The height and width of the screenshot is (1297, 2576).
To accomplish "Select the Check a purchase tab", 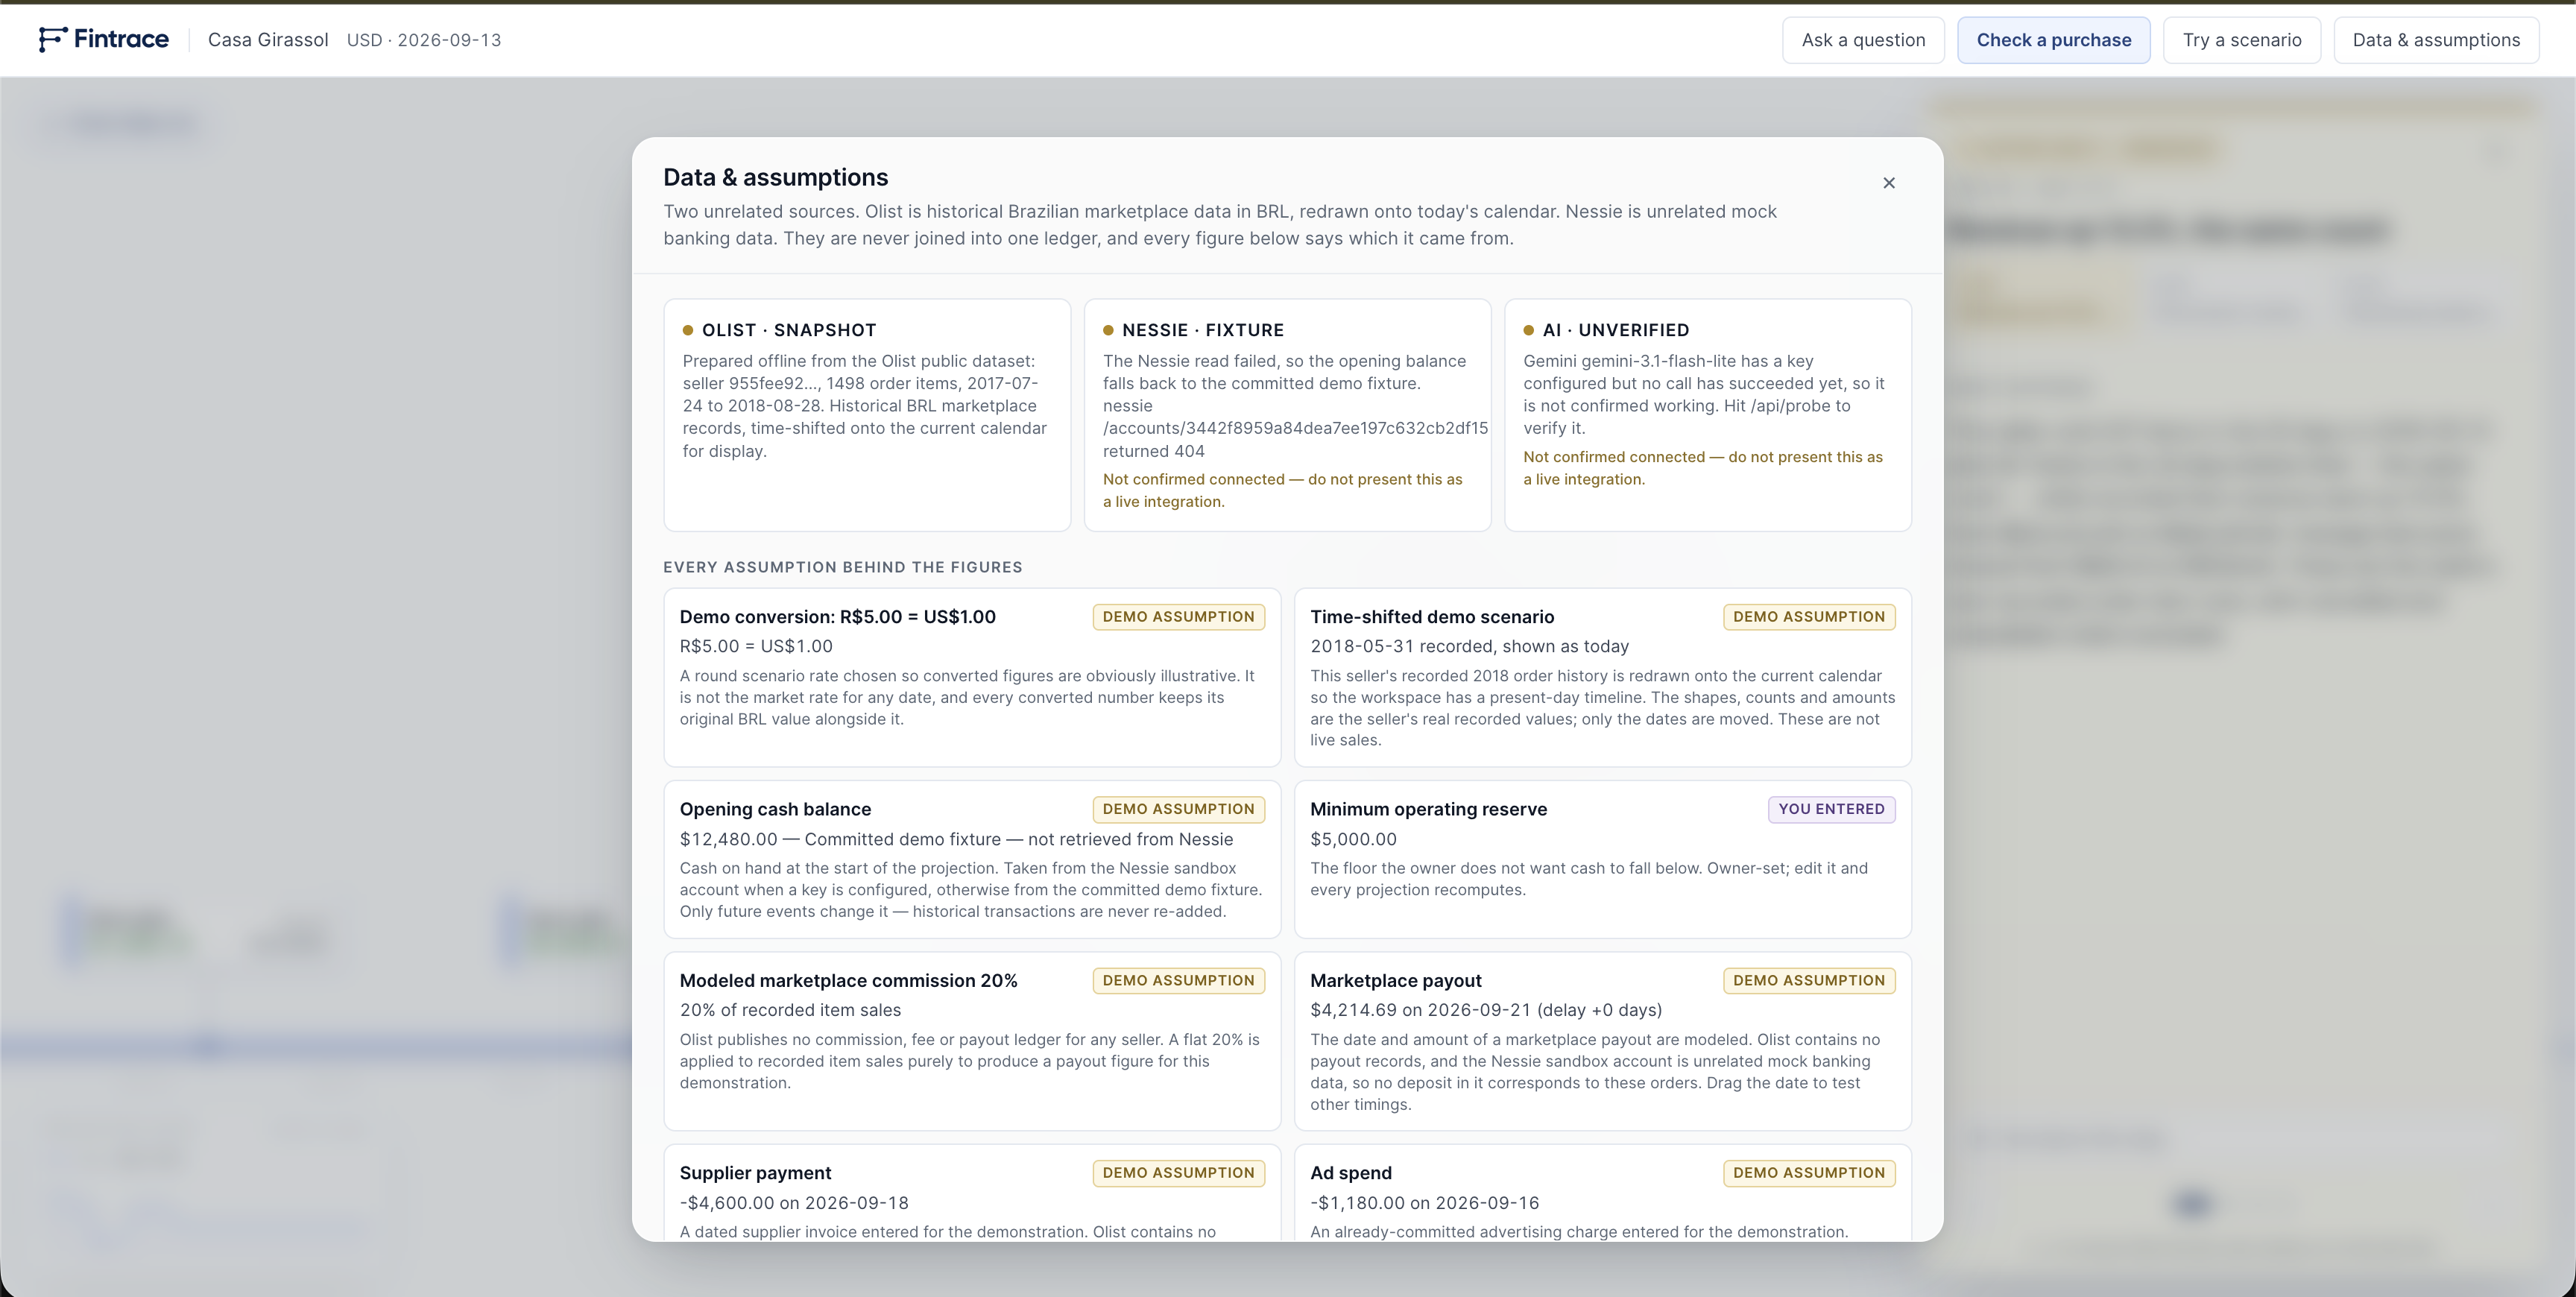I will (x=2053, y=40).
